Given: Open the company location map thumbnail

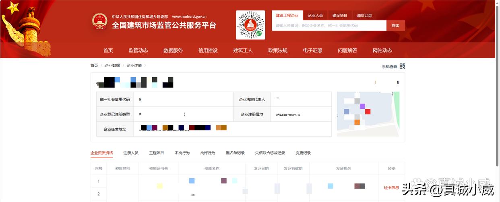Looking at the screenshot, I should pos(368,114).
